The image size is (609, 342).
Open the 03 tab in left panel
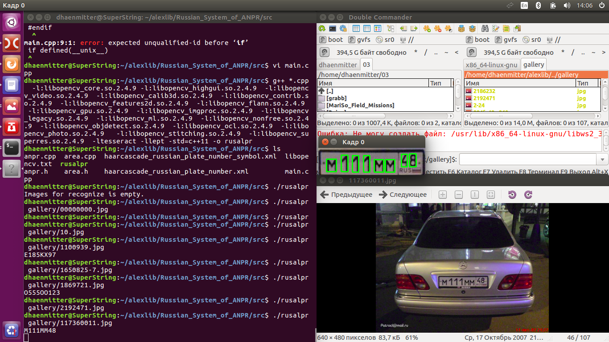click(x=366, y=65)
